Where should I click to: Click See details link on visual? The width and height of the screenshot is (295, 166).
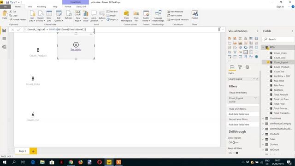76,49
